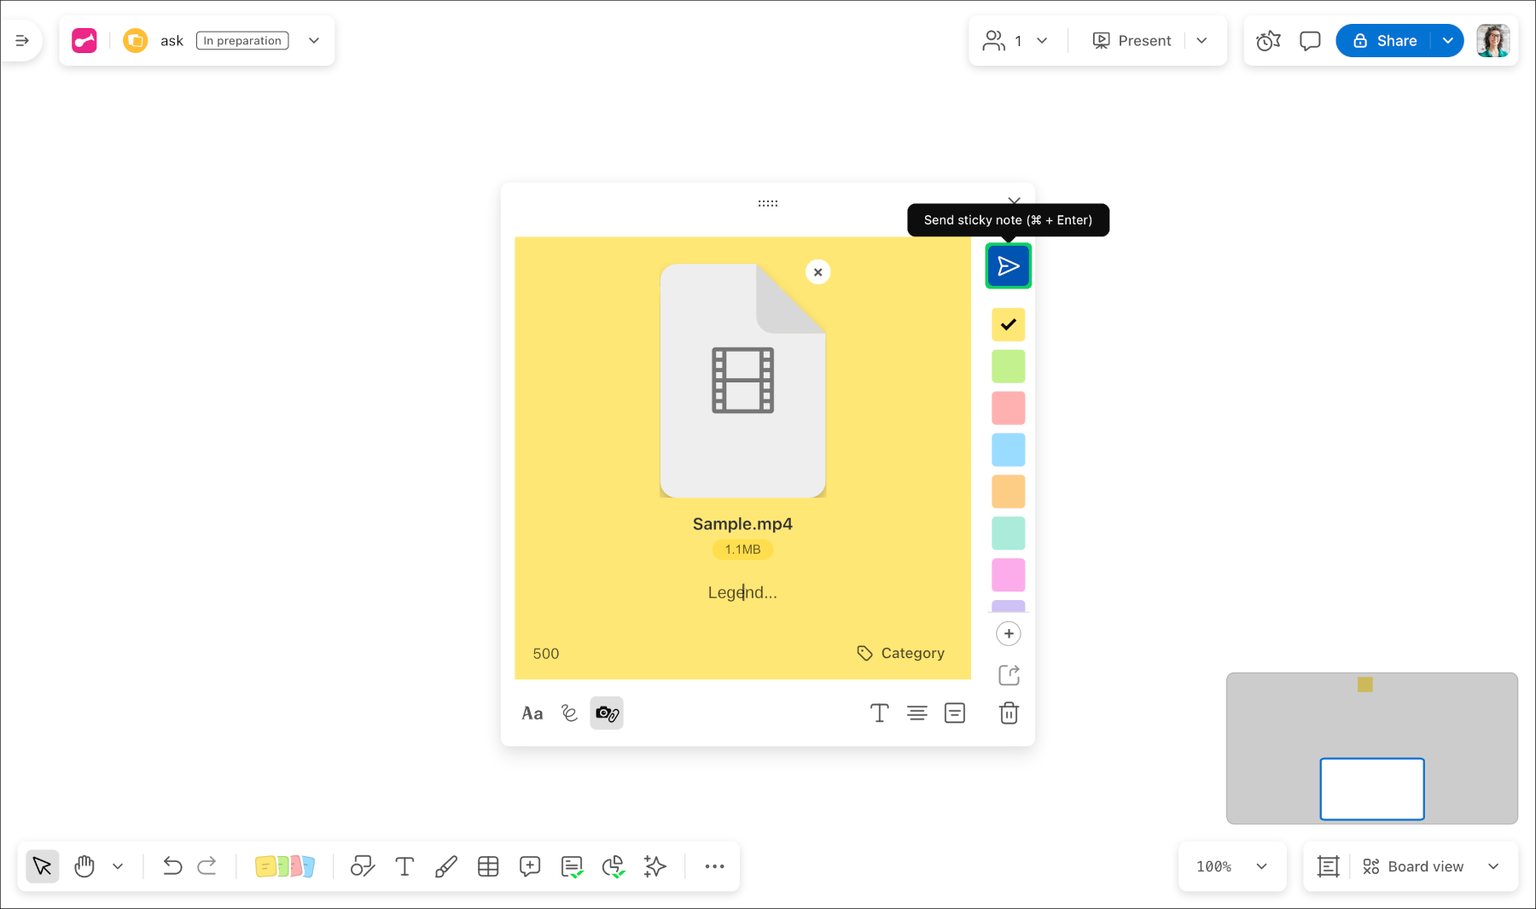Screen dimensions: 1536x909
Task: Expand the Present options chevron
Action: 1202,40
